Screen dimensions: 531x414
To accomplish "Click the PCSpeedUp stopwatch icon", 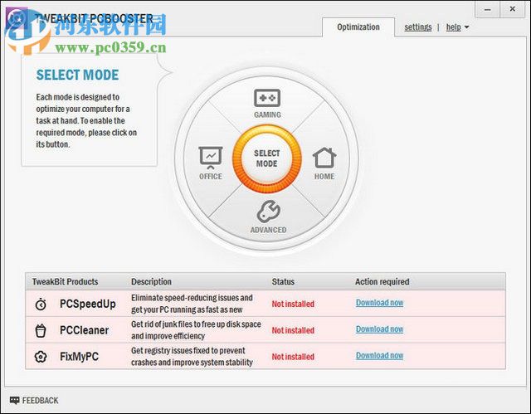I will click(41, 304).
